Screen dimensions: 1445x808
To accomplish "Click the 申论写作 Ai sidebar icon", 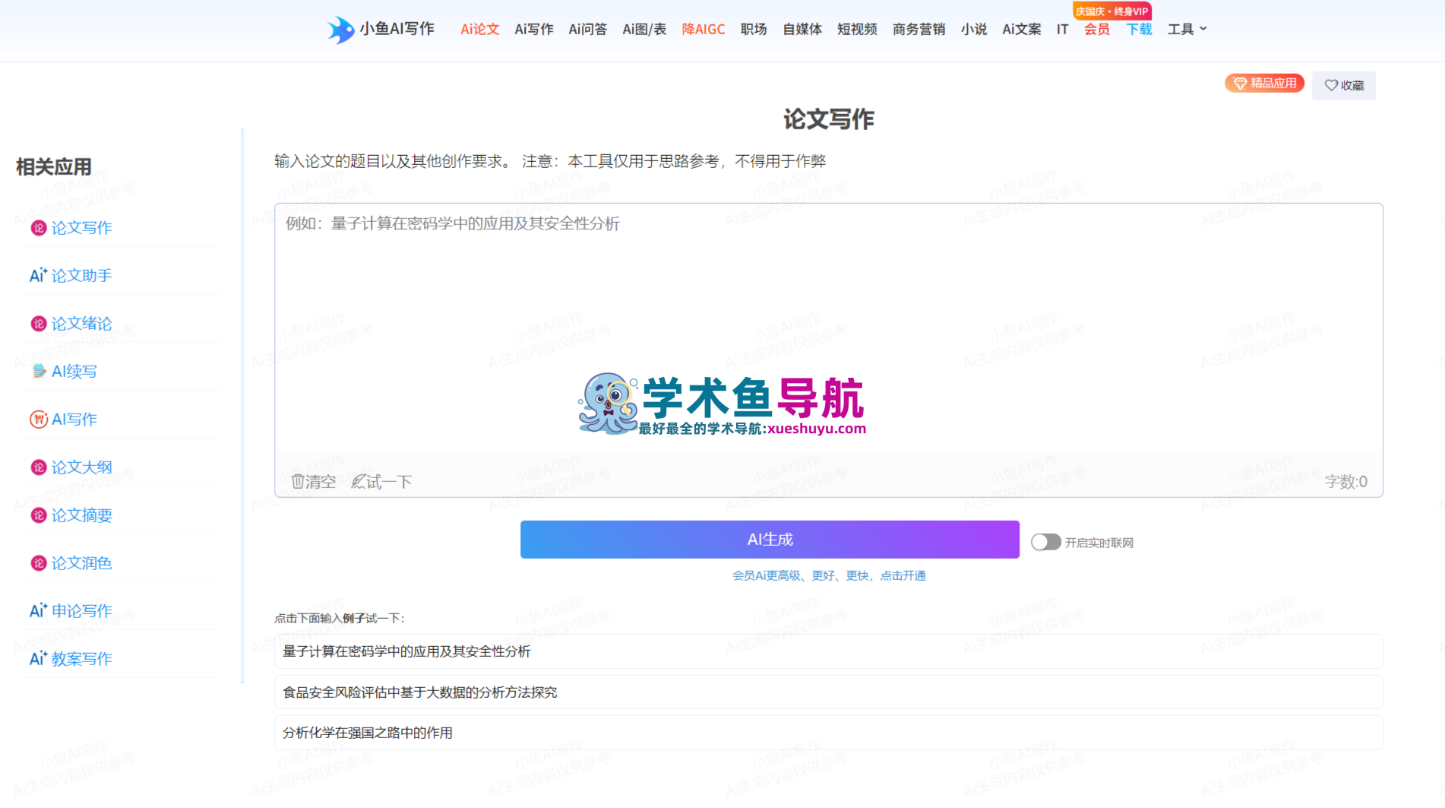I will [x=38, y=610].
